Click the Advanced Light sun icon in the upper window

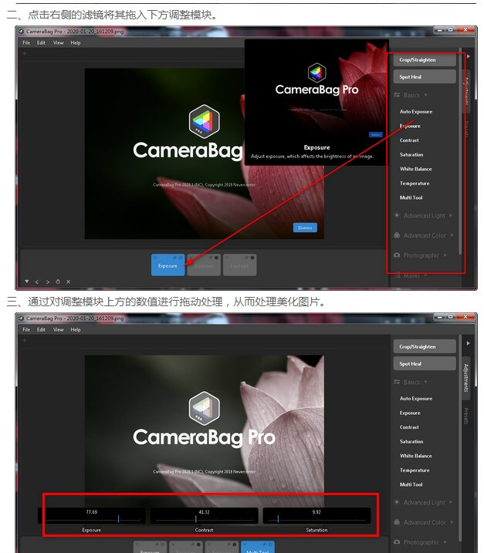(x=397, y=215)
